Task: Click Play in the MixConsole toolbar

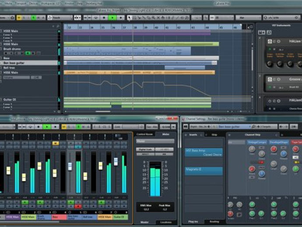Action: coord(47,127)
